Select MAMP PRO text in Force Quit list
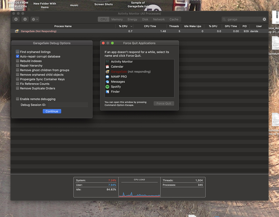 [x=119, y=77]
